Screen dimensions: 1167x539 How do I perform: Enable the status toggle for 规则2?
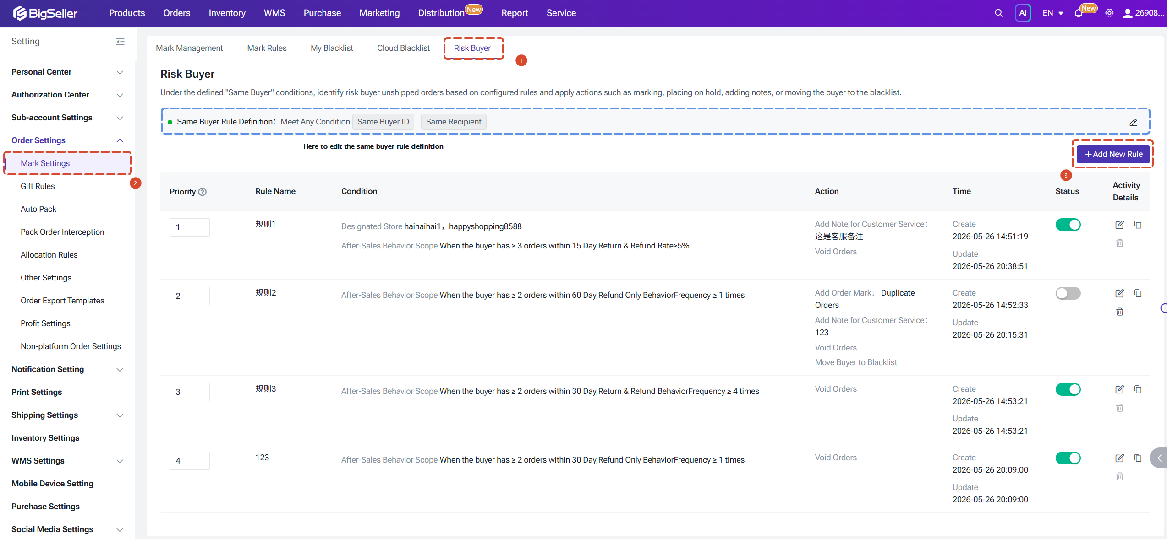click(x=1068, y=293)
